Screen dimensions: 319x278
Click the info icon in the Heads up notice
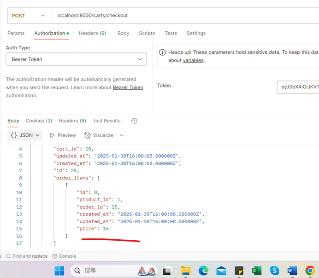click(162, 52)
